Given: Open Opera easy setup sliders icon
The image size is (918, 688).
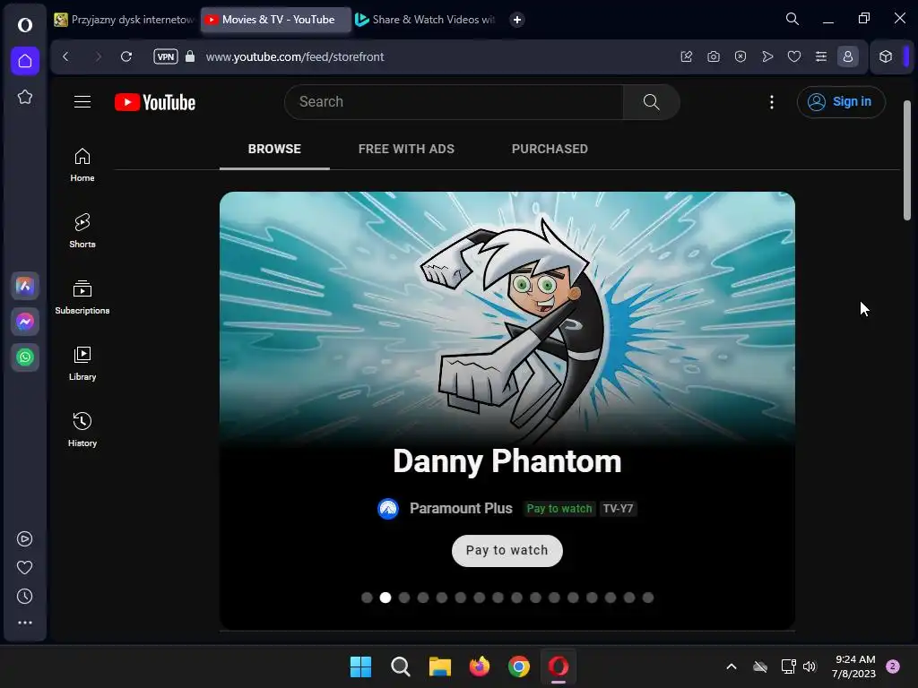Looking at the screenshot, I should tap(821, 56).
